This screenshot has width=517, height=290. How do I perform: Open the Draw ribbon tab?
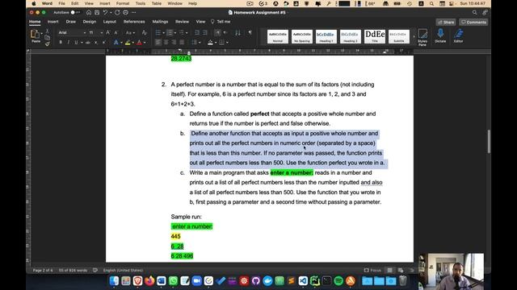pos(70,22)
